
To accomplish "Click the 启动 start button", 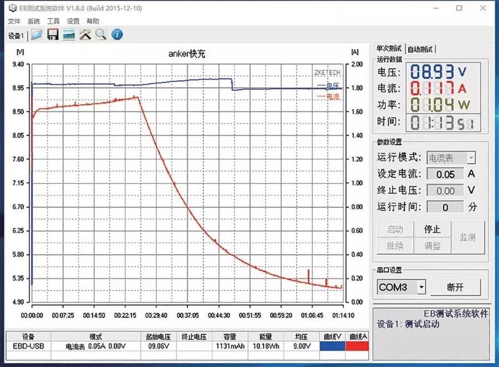I will pos(395,229).
